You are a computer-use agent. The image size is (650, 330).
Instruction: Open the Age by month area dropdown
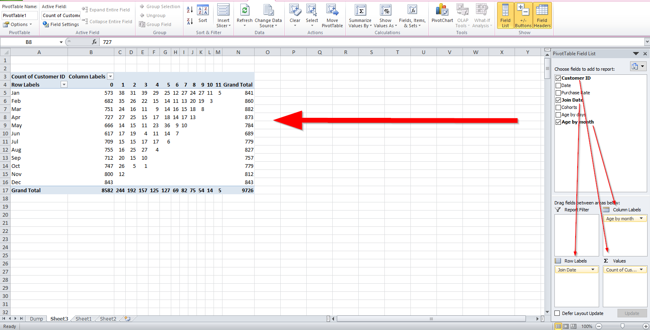[641, 219]
